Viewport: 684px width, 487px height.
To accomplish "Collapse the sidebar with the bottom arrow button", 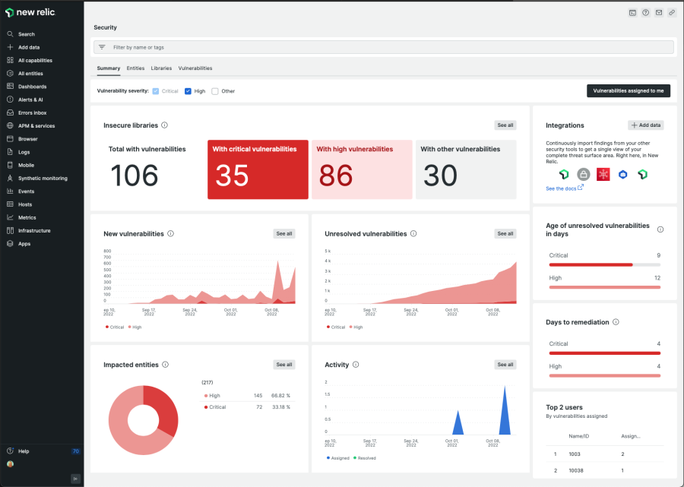I will (74, 478).
